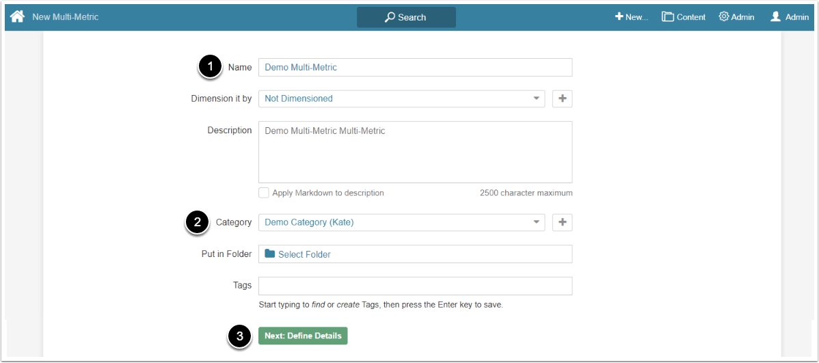Click the magnifier icon in Search

click(x=390, y=17)
